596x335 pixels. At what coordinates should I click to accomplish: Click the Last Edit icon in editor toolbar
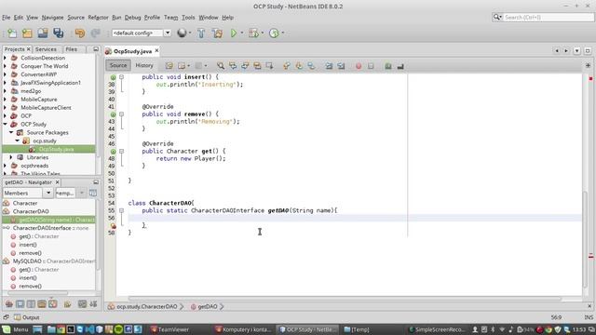click(169, 66)
